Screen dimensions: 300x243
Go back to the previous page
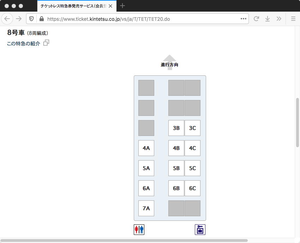pyautogui.click(x=7, y=19)
